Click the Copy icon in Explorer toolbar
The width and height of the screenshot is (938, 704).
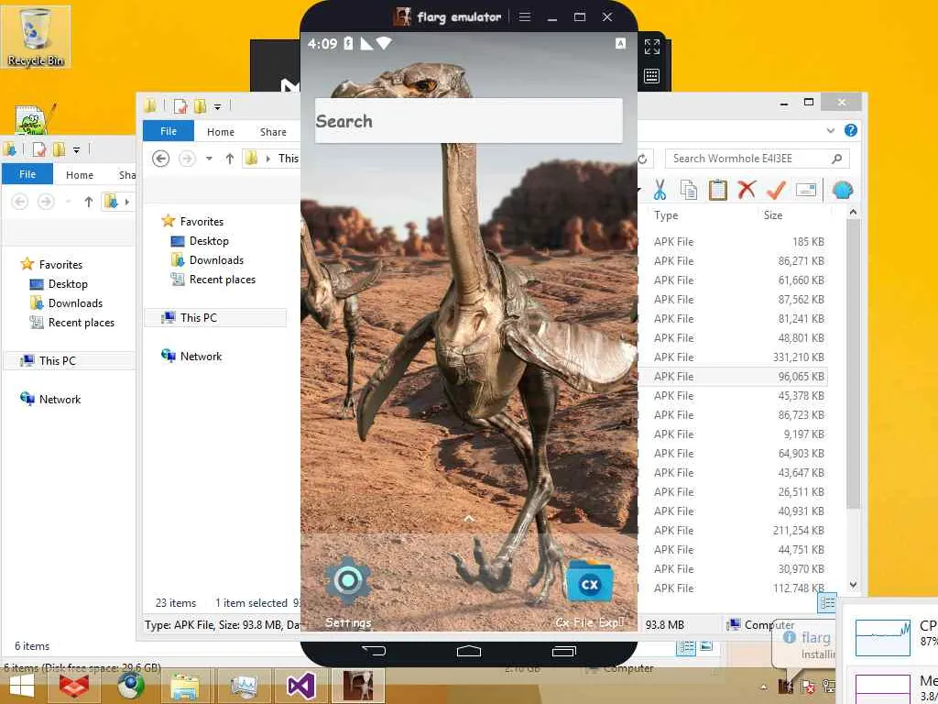[689, 191]
